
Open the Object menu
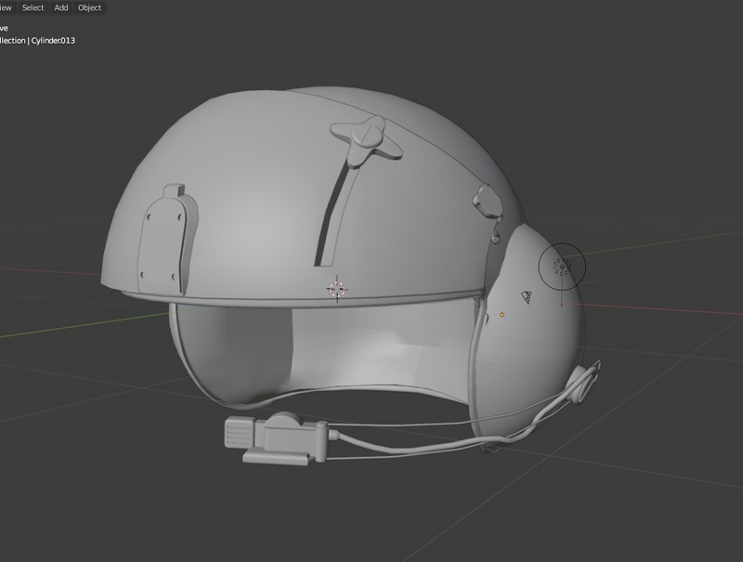89,7
